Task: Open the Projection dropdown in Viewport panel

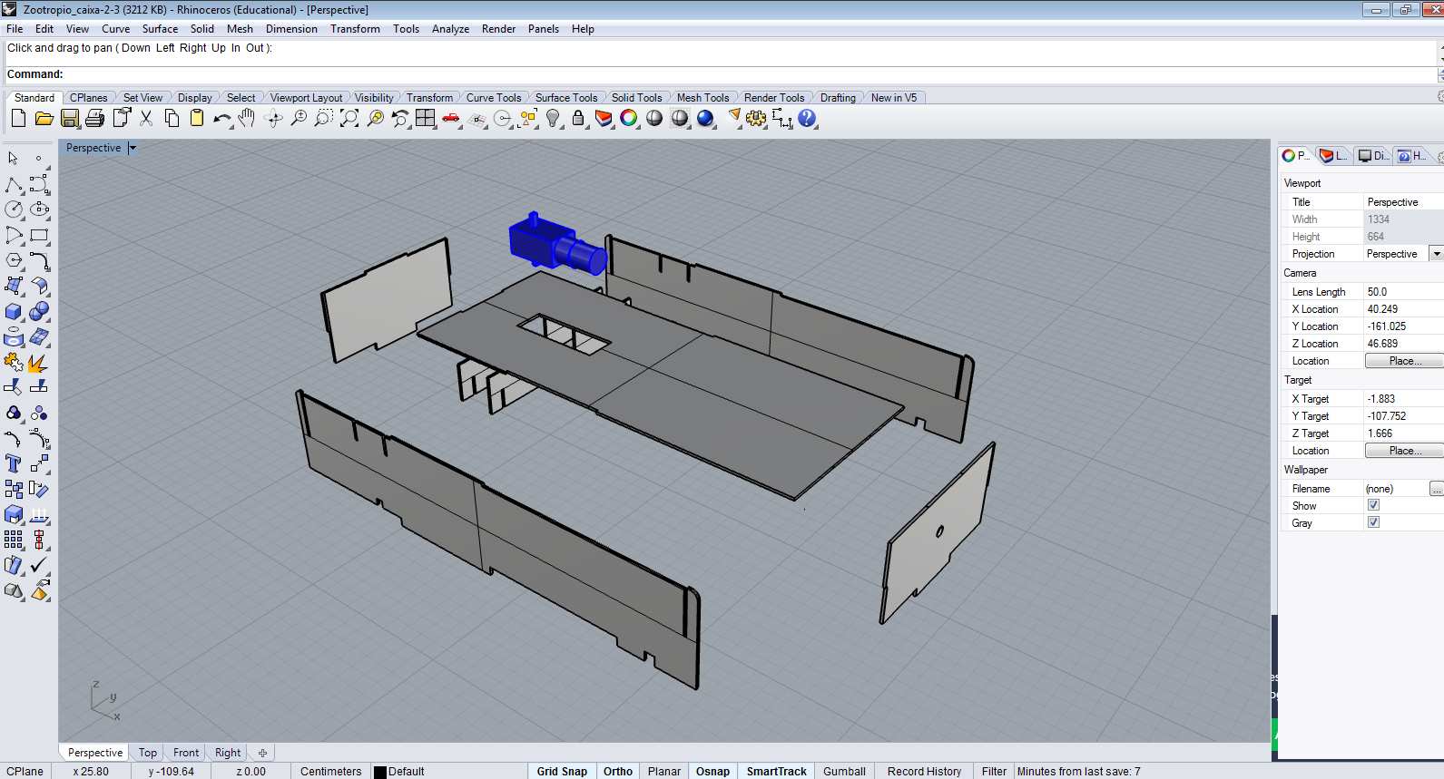Action: coord(1436,254)
